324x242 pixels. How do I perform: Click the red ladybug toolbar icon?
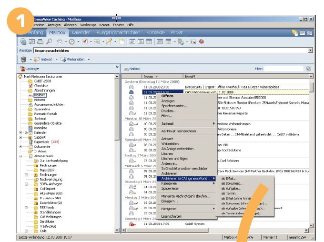click(202, 42)
